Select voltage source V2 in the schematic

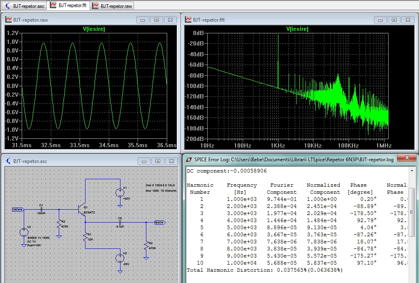point(120,258)
